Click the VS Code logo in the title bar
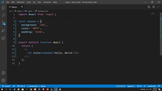Viewport: 162px width, 91px height. pyautogui.click(x=3, y=2)
